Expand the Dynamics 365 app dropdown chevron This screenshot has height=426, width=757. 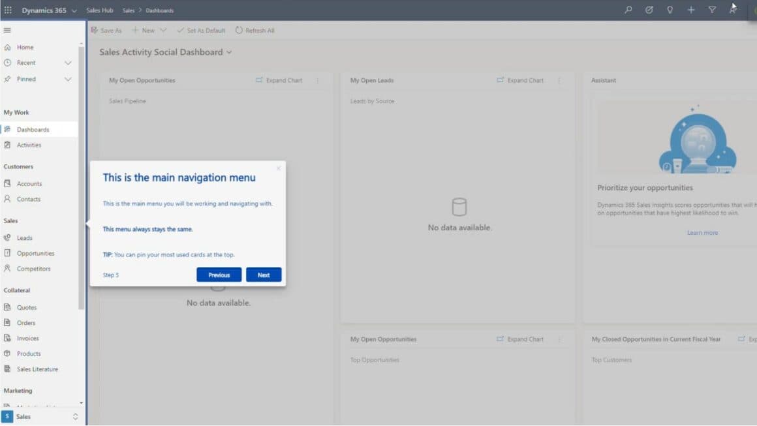coord(74,10)
